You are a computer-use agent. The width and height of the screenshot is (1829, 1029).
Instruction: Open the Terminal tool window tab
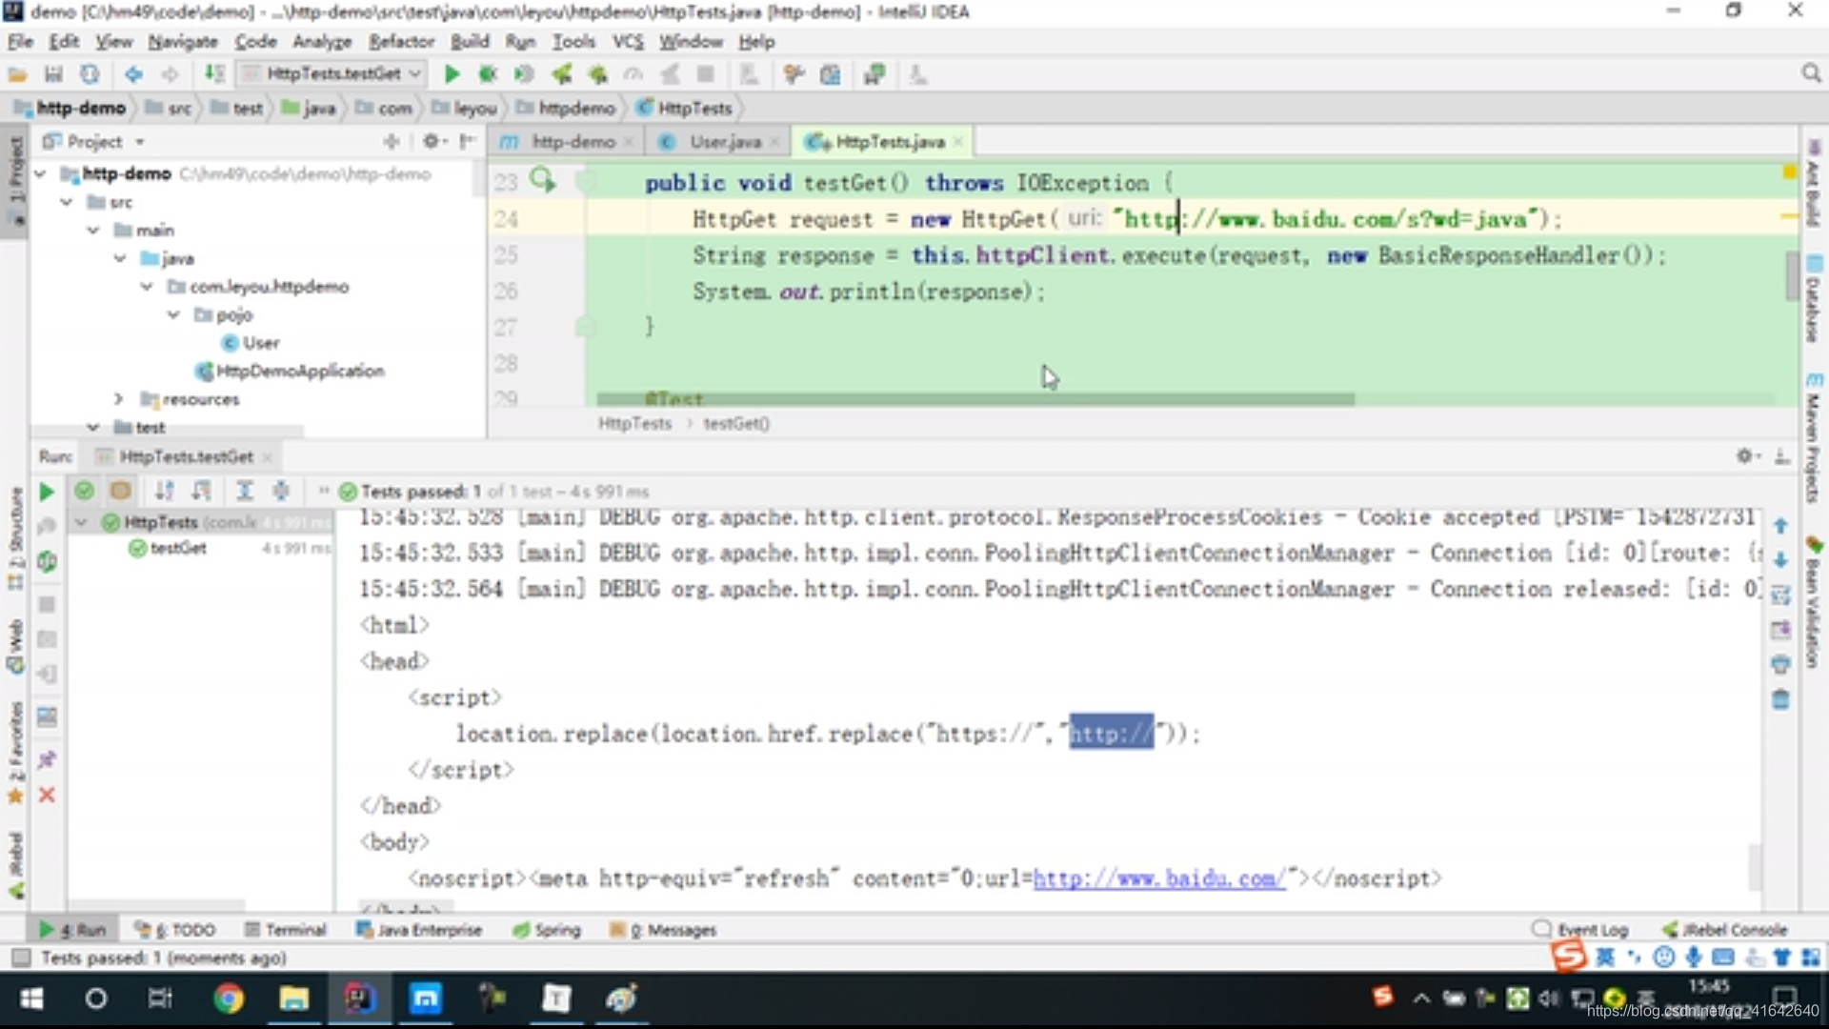click(285, 929)
